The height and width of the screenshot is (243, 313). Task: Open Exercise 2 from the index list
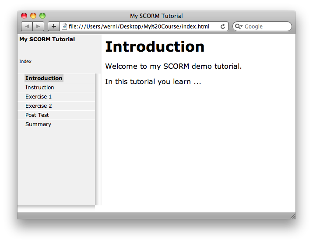point(39,106)
